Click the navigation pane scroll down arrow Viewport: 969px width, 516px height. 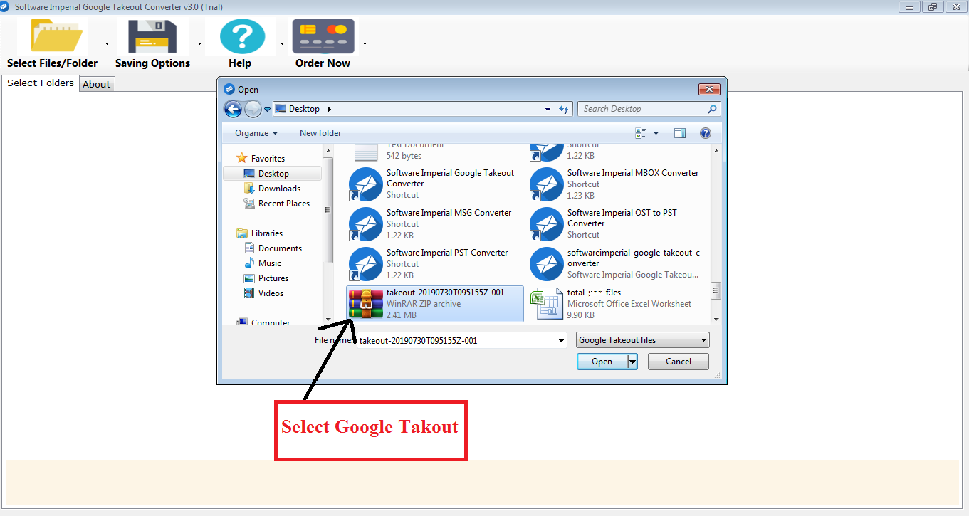pos(328,319)
